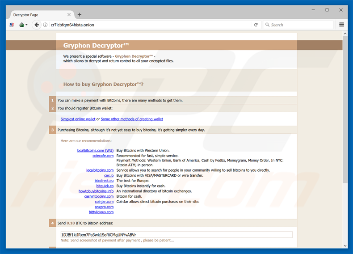This screenshot has width=353, height=254.
Task: Click the heading 'How to buy Gryphon Decryptor™?'
Action: pos(103,84)
